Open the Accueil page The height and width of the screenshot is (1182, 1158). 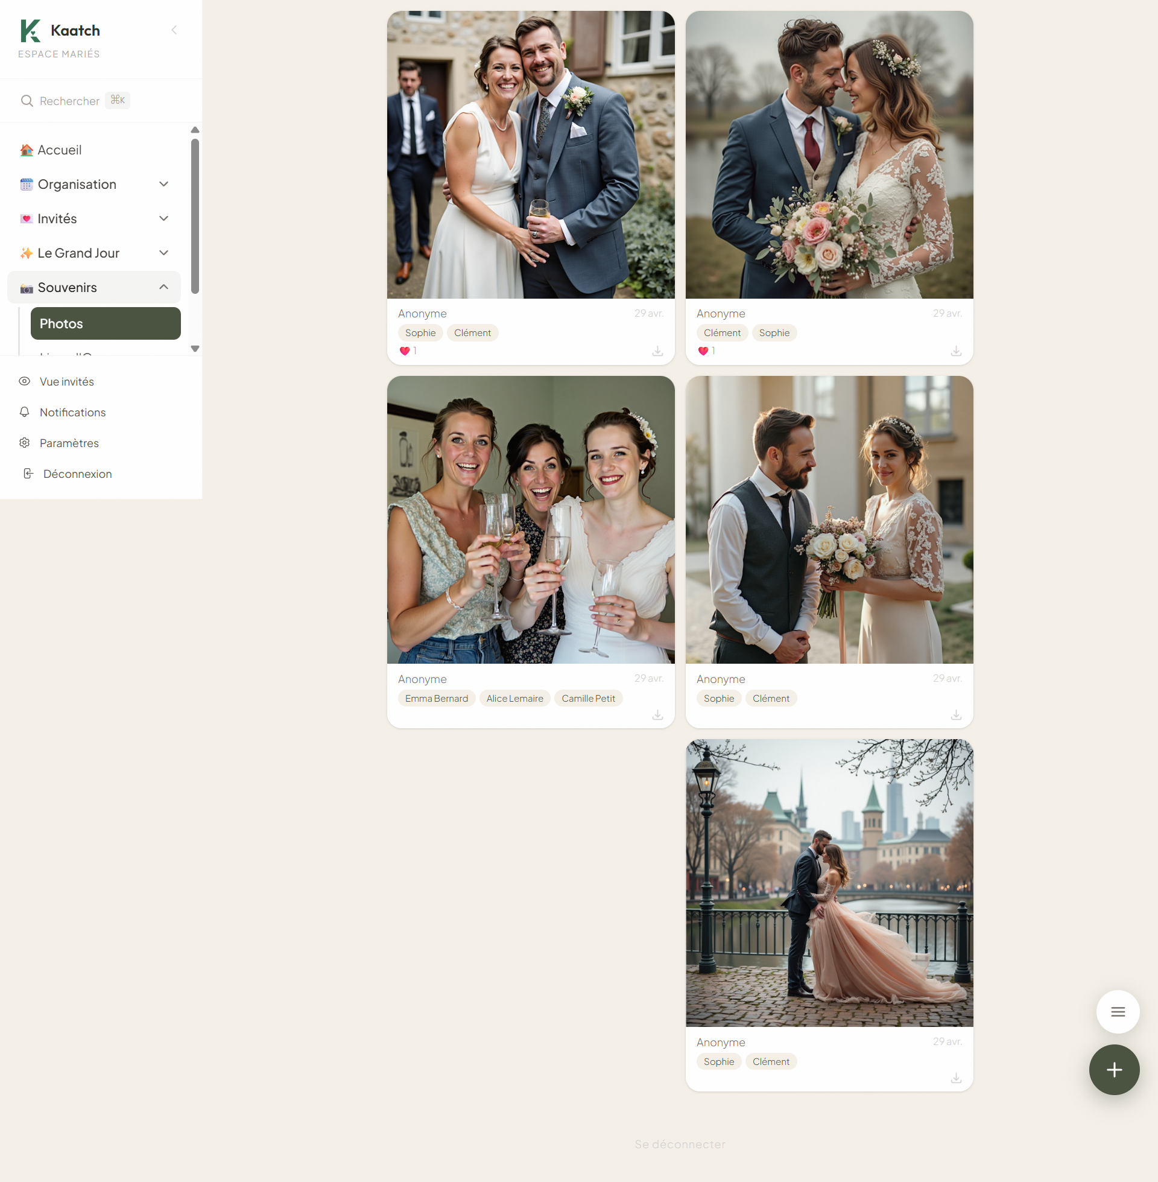pos(94,150)
